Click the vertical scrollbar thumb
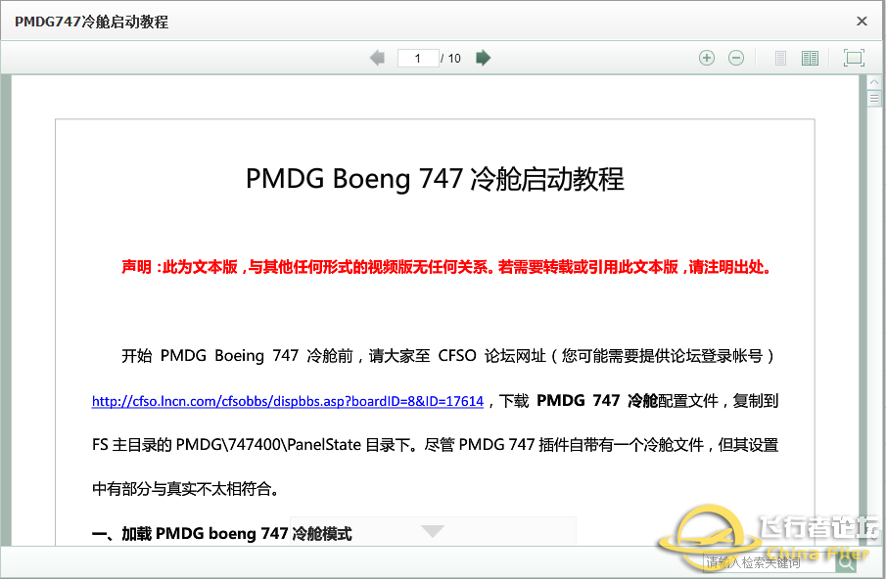This screenshot has width=886, height=579. click(874, 98)
